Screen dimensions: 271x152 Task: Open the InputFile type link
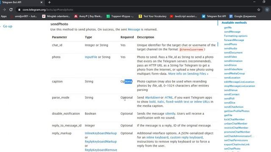pos(91,57)
